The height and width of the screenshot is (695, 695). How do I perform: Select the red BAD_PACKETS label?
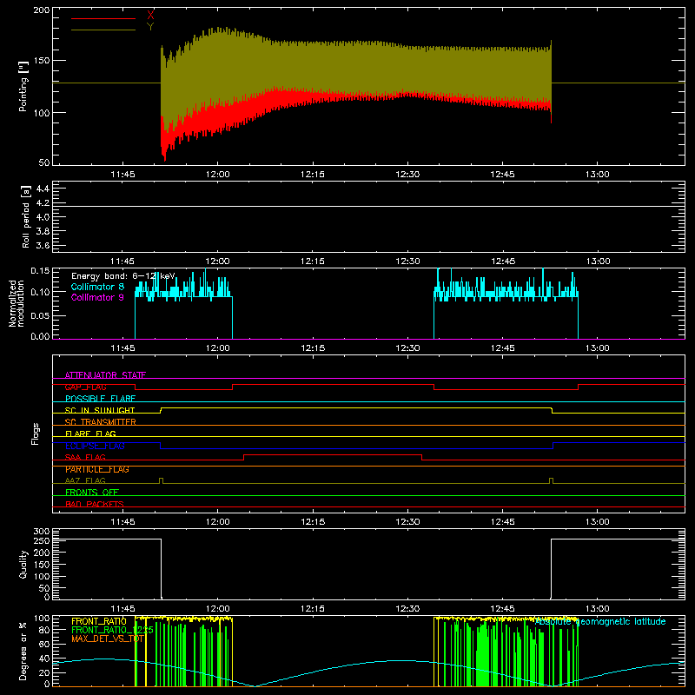point(95,504)
